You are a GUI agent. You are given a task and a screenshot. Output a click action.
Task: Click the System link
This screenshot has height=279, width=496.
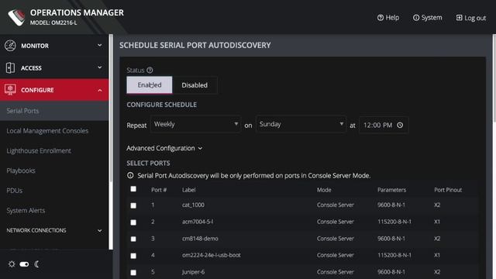point(427,18)
